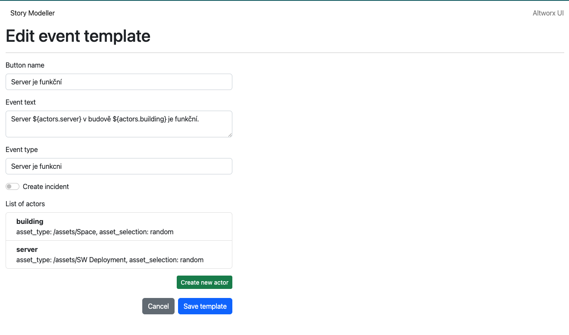Click the List of actors label
569x335 pixels.
tap(25, 204)
